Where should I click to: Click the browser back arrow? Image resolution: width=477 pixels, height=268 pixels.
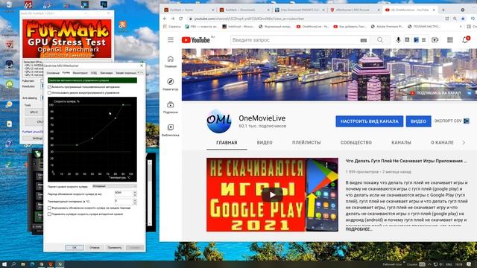pyautogui.click(x=165, y=19)
